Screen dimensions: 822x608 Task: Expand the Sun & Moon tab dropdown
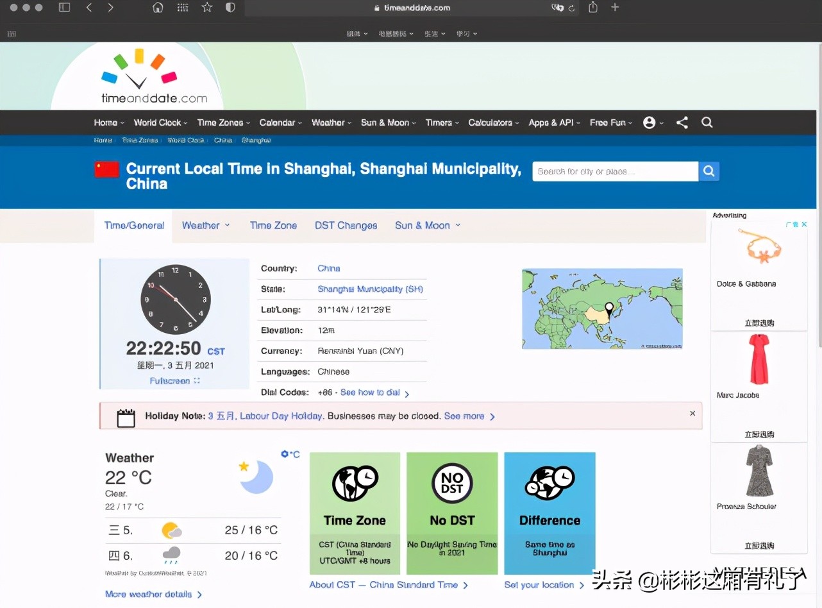pyautogui.click(x=428, y=226)
